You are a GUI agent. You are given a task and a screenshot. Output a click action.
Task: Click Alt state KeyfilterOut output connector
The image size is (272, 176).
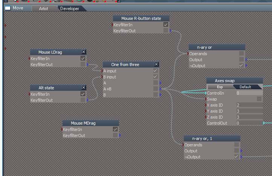(88, 100)
